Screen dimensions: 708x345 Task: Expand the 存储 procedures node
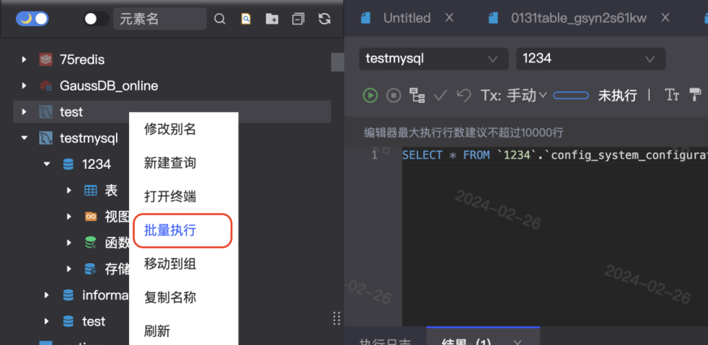tap(69, 269)
